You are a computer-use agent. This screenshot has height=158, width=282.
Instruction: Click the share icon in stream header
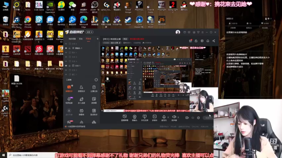[x=214, y=41]
